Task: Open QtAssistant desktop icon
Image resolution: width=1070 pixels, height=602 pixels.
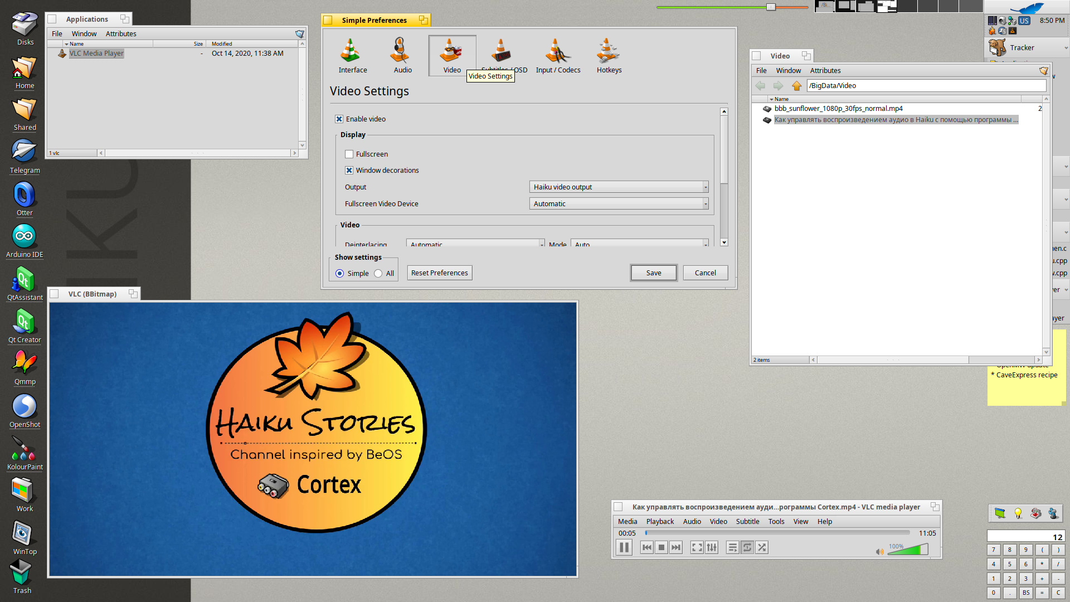Action: [25, 284]
